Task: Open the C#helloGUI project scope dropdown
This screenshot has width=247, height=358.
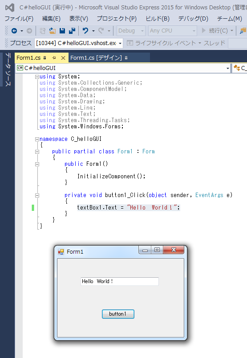Action: [x=123, y=68]
